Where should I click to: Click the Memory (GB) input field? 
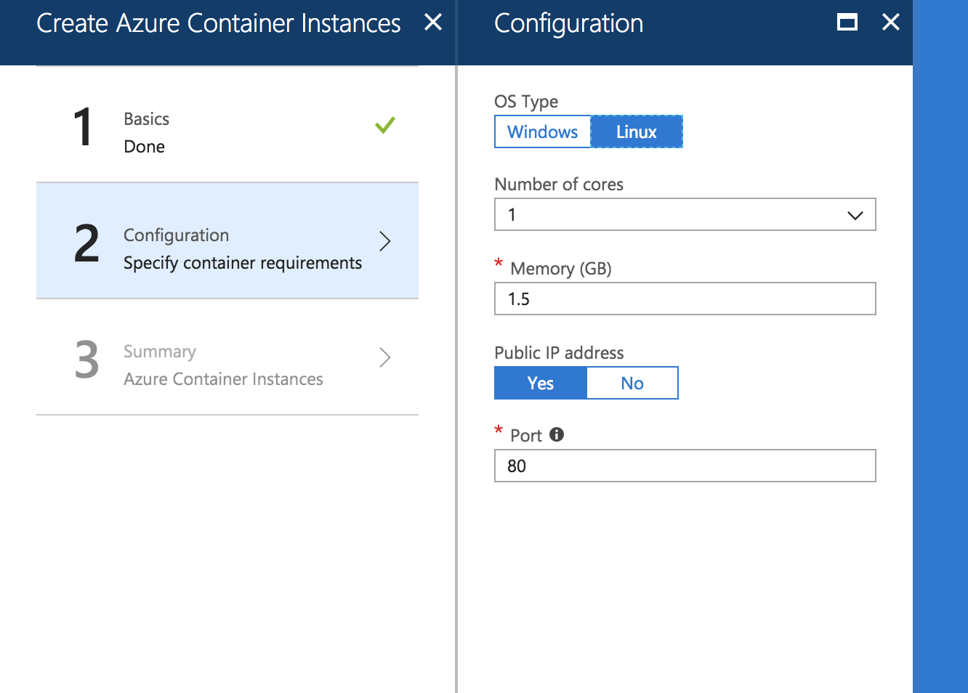coord(685,299)
